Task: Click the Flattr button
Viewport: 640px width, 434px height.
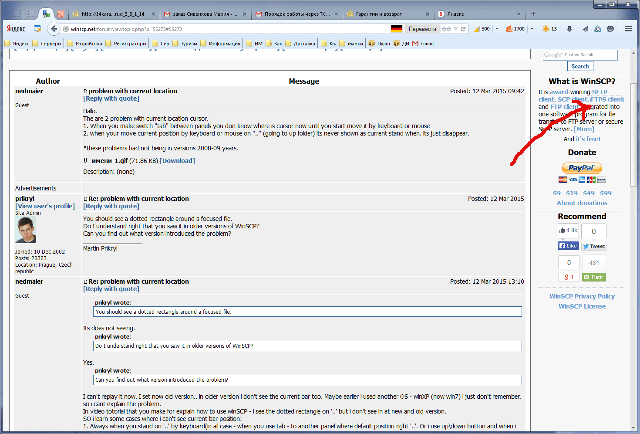Action: point(594,277)
